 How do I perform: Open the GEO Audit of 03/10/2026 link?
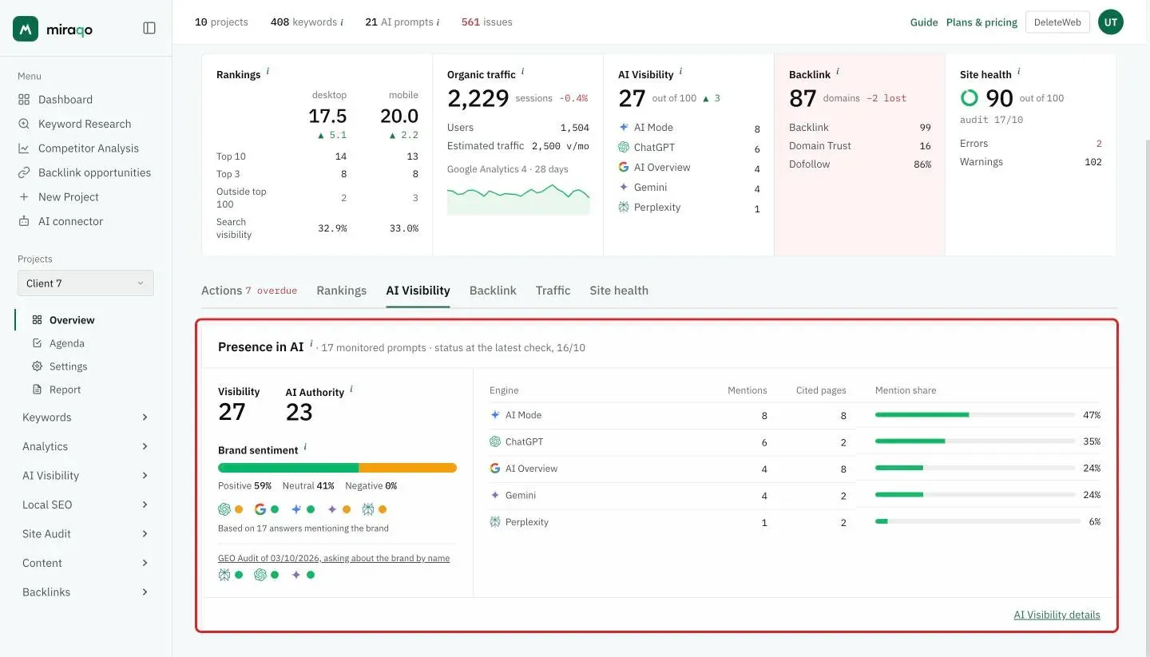click(334, 558)
